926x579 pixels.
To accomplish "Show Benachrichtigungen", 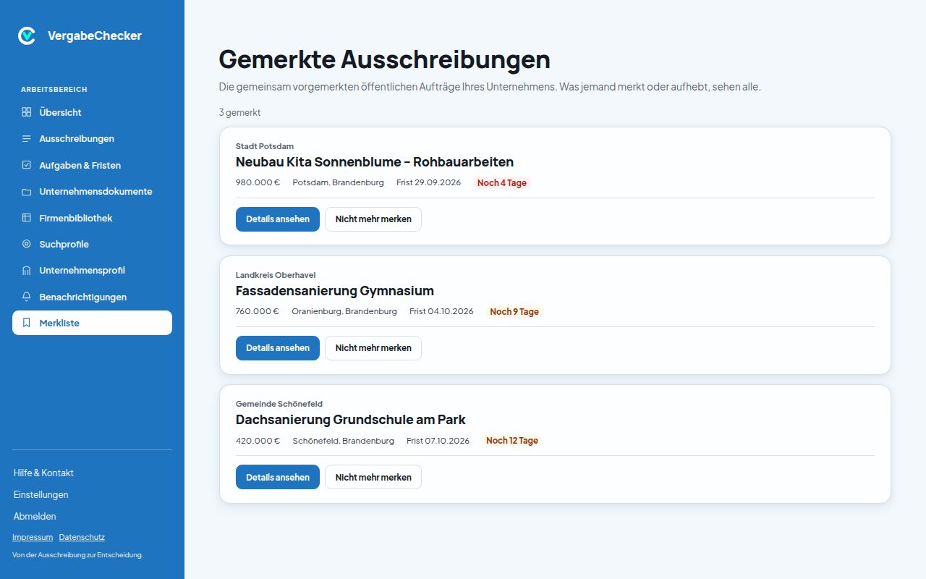I will click(x=92, y=297).
